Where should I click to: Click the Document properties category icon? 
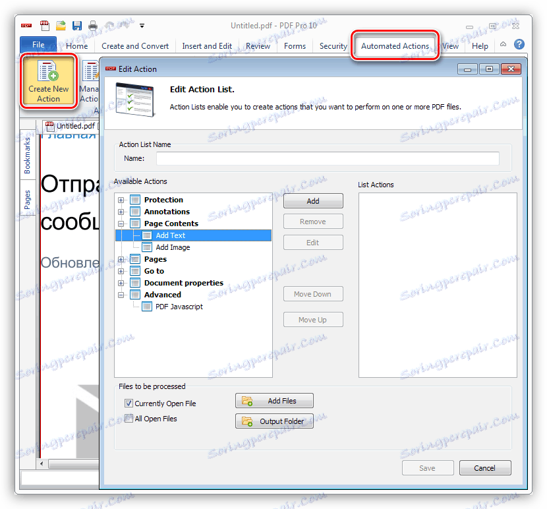[135, 283]
